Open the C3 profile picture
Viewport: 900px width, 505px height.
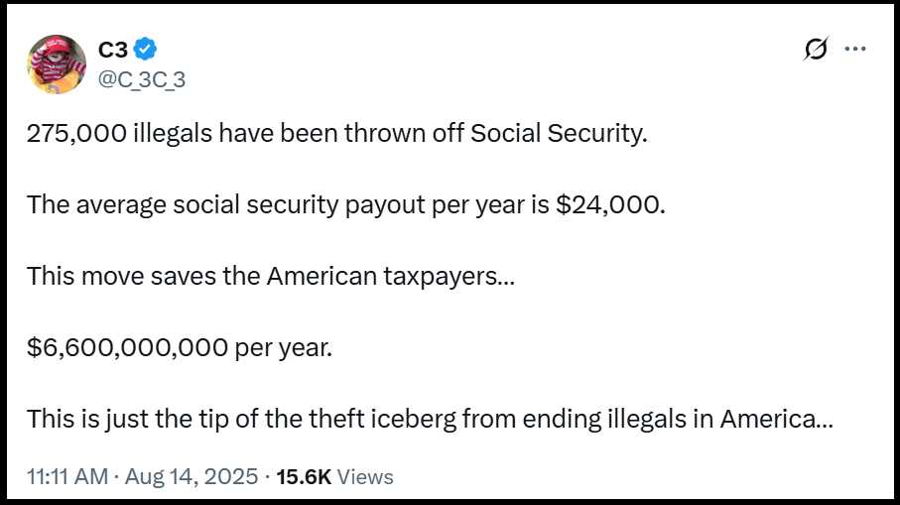[57, 64]
